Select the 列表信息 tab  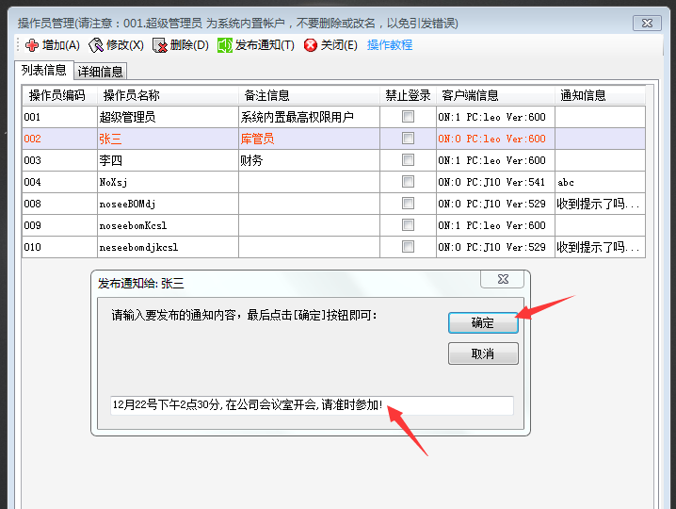[x=44, y=71]
